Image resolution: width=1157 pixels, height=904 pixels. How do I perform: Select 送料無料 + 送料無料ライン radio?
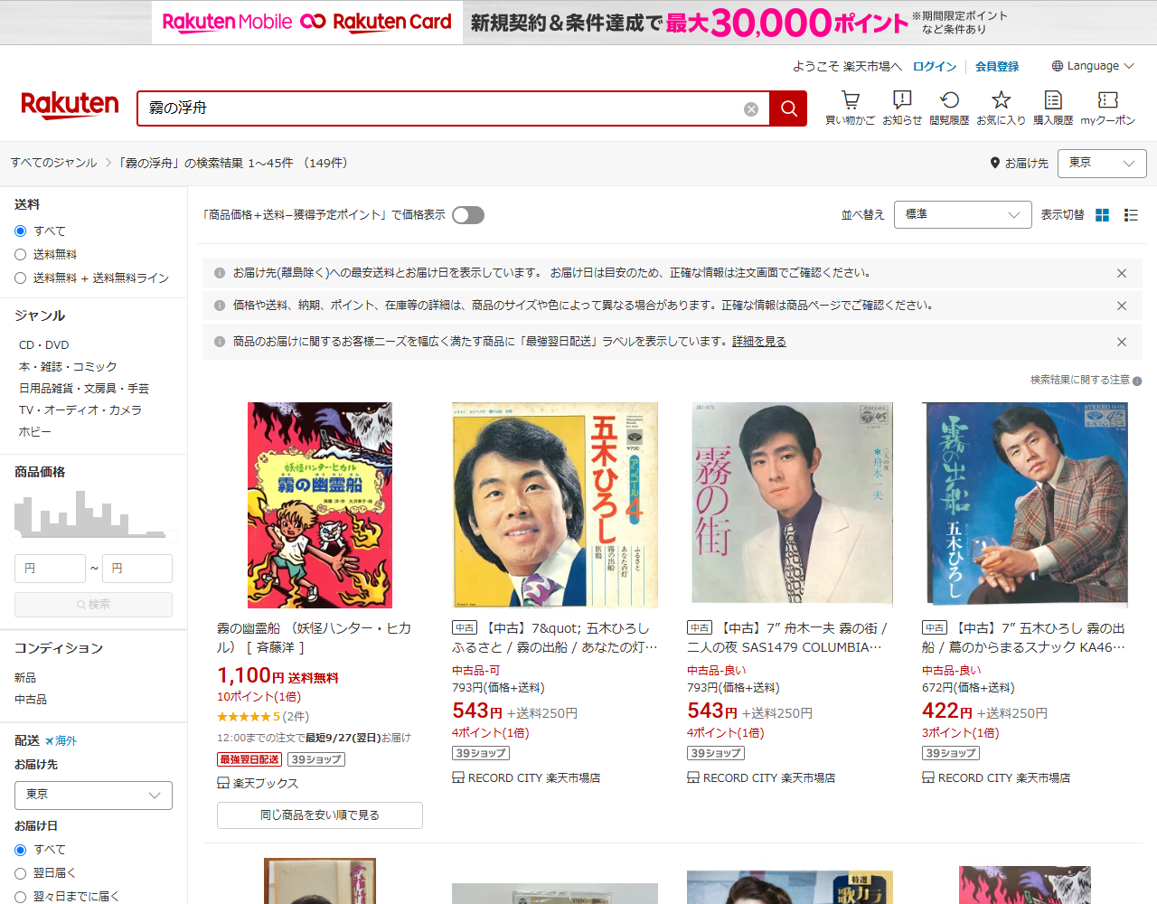(20, 278)
